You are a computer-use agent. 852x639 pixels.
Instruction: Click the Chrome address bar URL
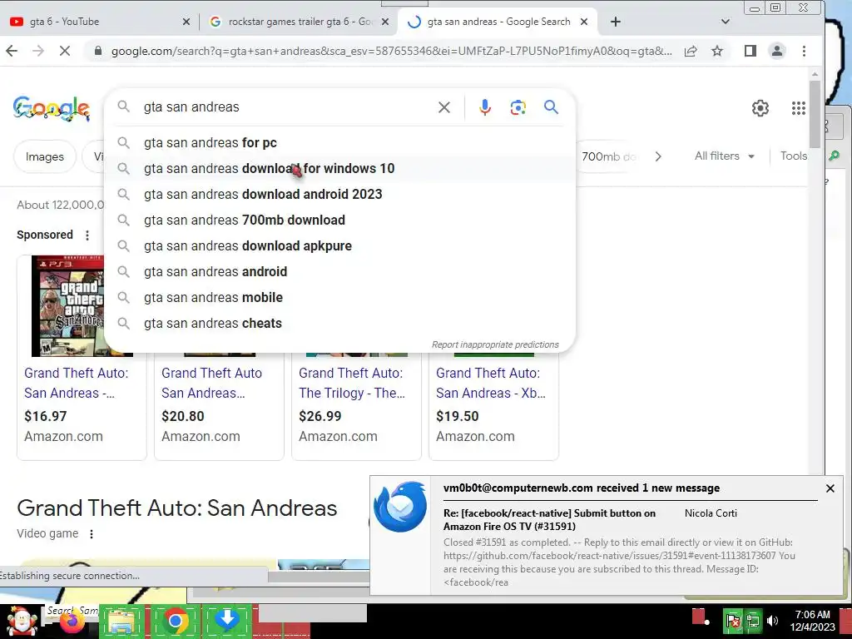pyautogui.click(x=391, y=51)
